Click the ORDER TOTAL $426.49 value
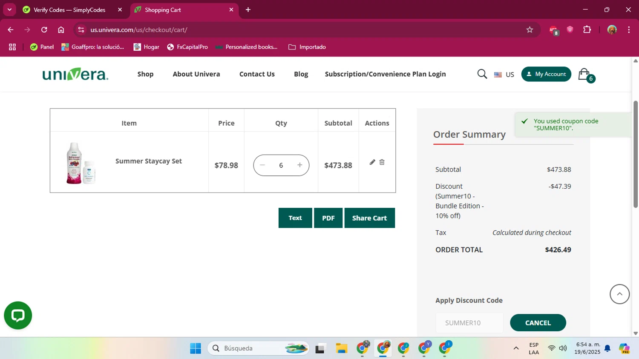 (x=558, y=250)
